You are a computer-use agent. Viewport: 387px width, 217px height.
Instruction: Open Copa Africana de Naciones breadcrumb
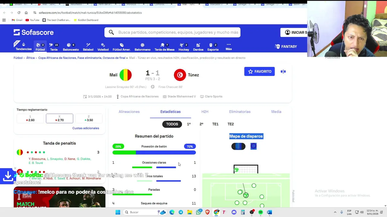[82, 58]
